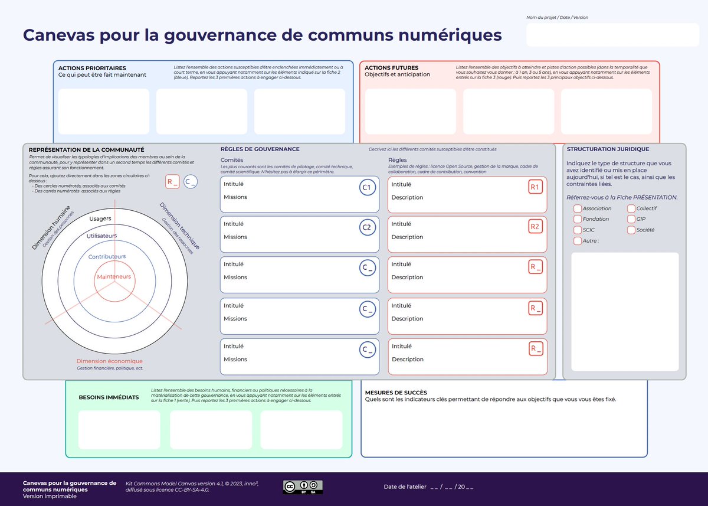Image resolution: width=708 pixels, height=506 pixels.
Task: Click the large text area under Structuration juridique
Action: click(x=625, y=312)
